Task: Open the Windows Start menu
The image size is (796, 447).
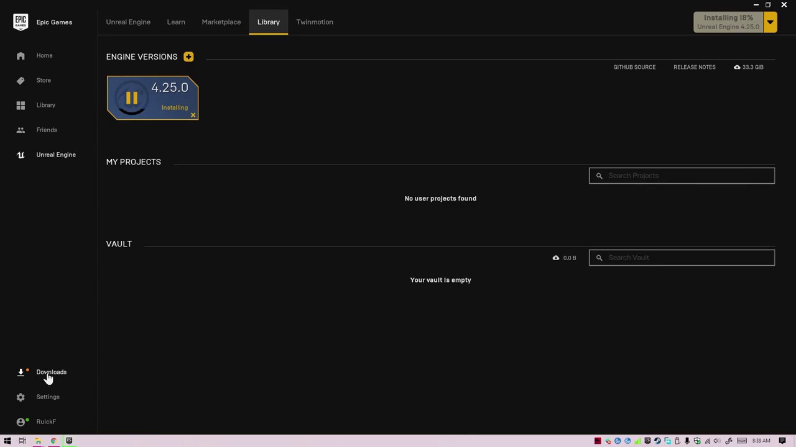Action: pyautogui.click(x=7, y=441)
